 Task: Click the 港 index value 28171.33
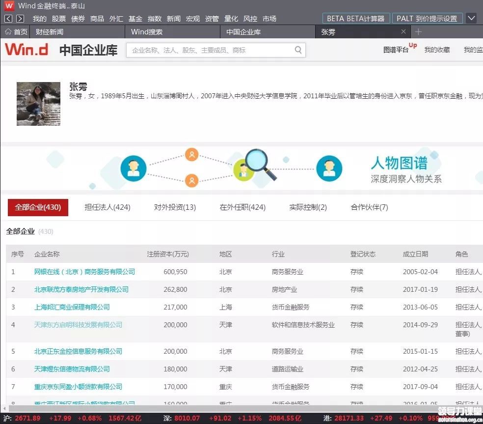349,419
